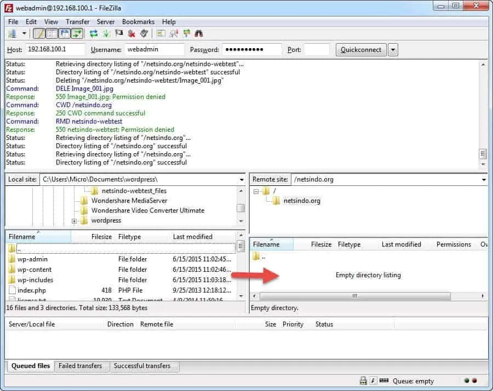Toggle the message log display
Screen dimensions: 493x391
pyautogui.click(x=39, y=34)
